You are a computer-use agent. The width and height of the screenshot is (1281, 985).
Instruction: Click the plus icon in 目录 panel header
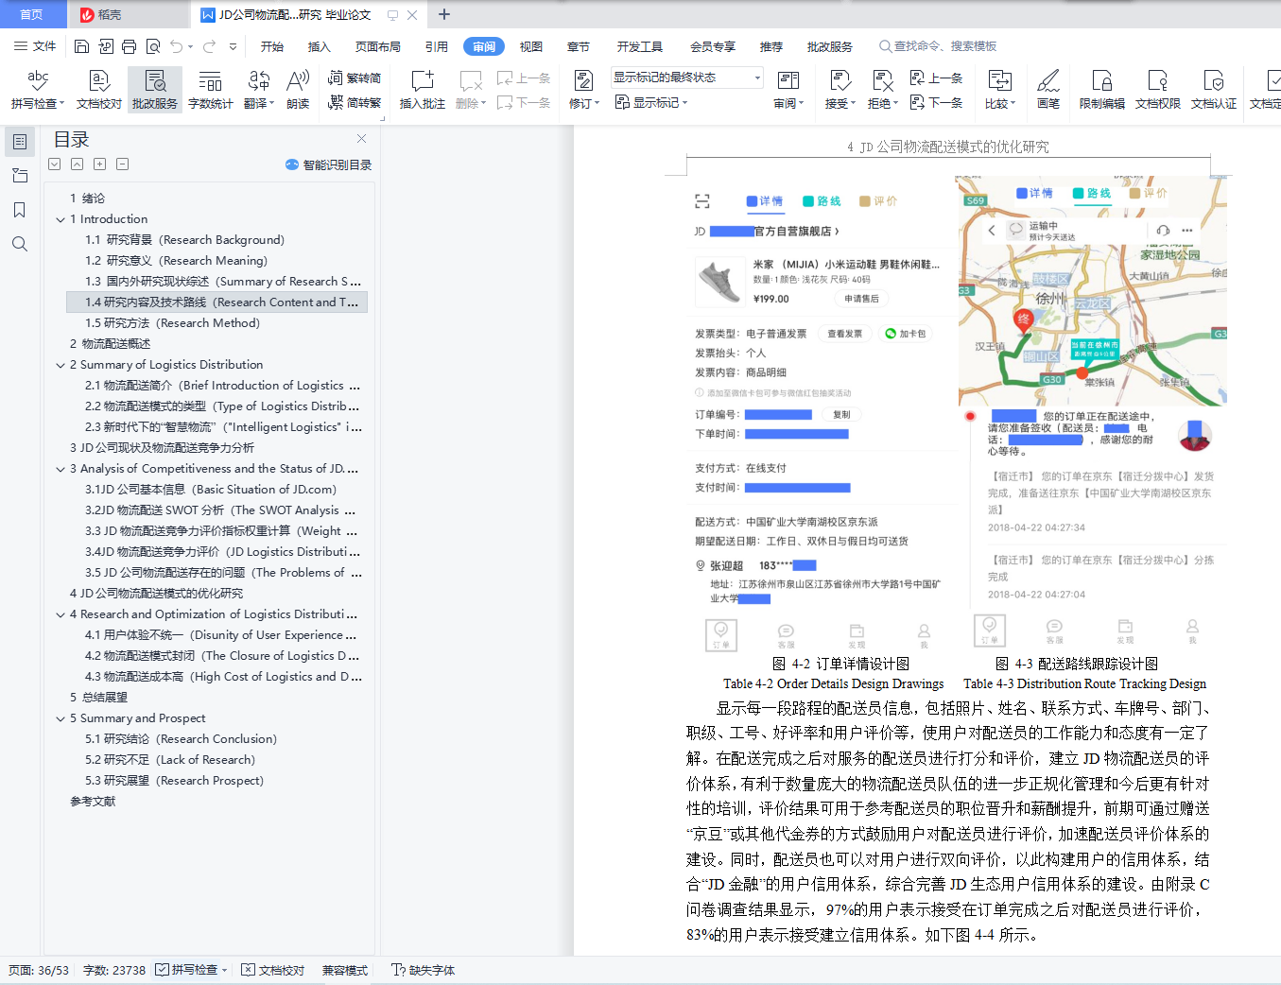click(x=99, y=164)
